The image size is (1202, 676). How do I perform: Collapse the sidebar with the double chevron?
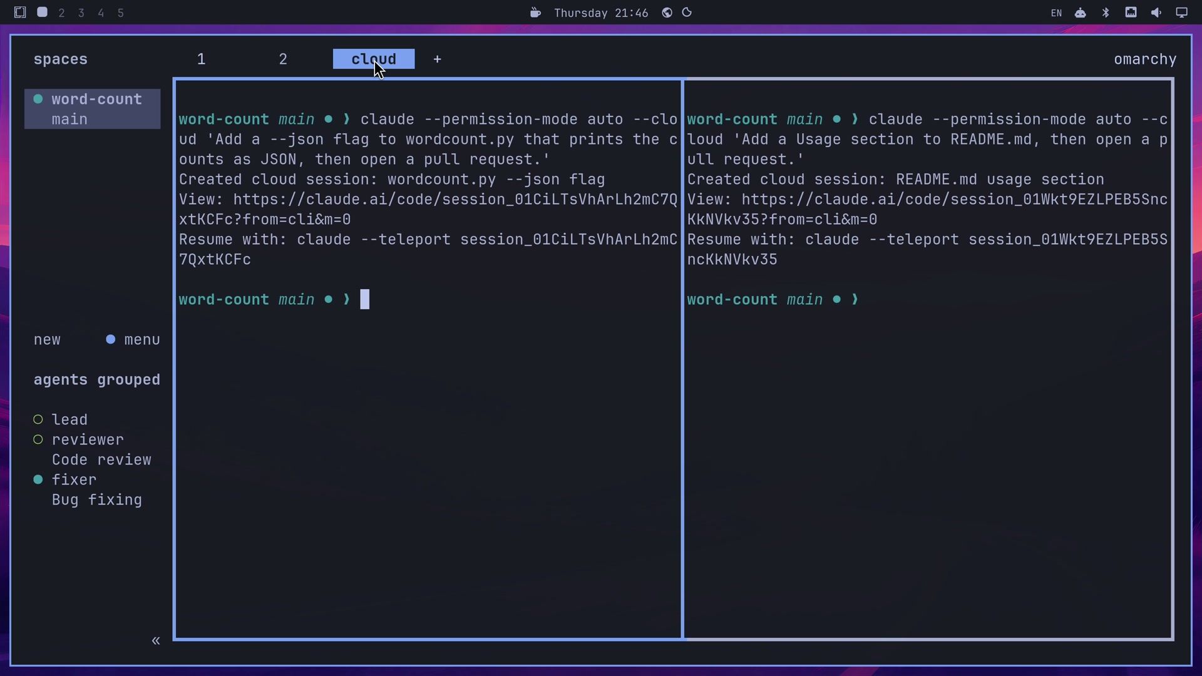point(156,640)
